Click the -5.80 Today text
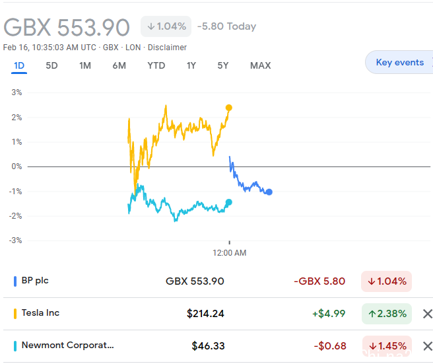The height and width of the screenshot is (364, 433). [x=226, y=26]
